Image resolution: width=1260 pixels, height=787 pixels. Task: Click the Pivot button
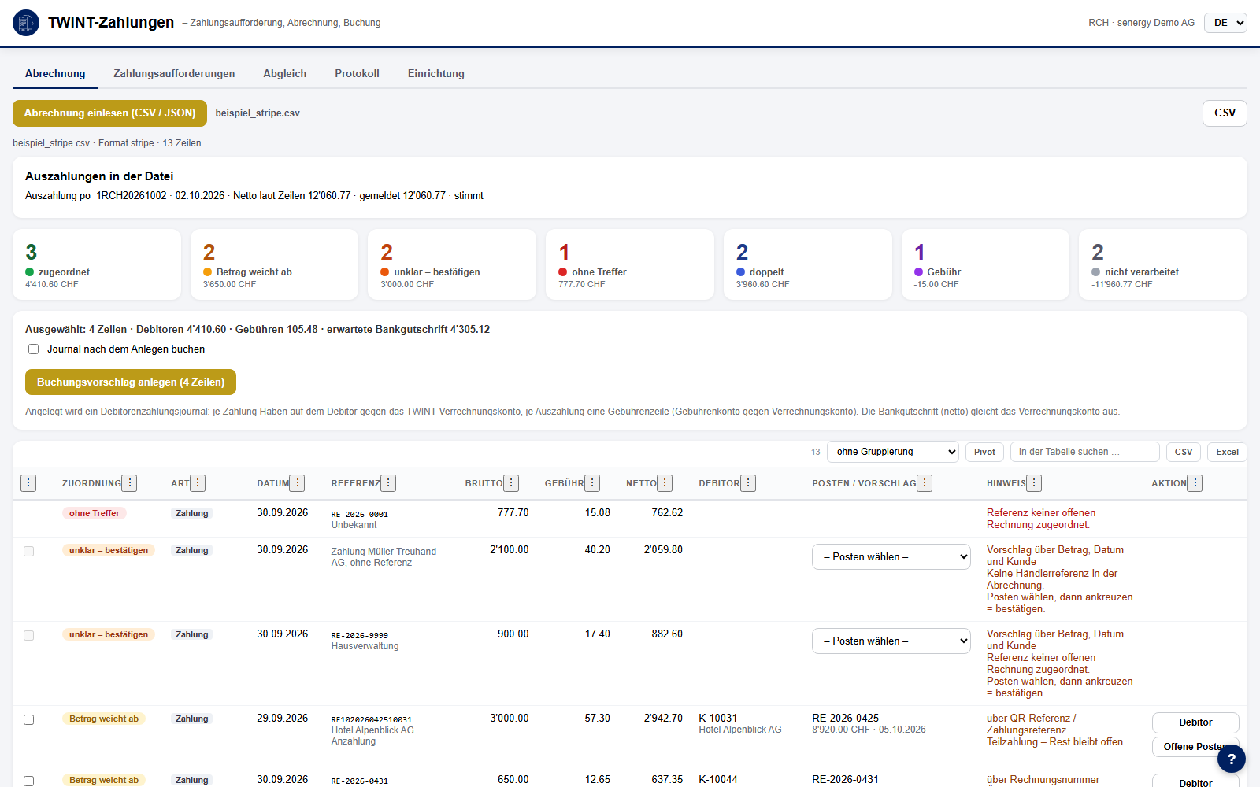click(984, 452)
